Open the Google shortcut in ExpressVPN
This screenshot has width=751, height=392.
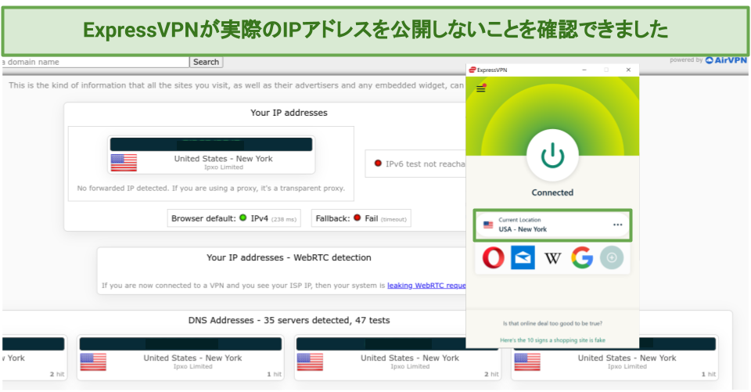tap(582, 257)
